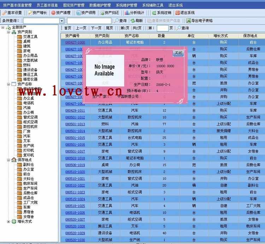
Task: Collapse the 保存地点 tree node
Action: 8,160
